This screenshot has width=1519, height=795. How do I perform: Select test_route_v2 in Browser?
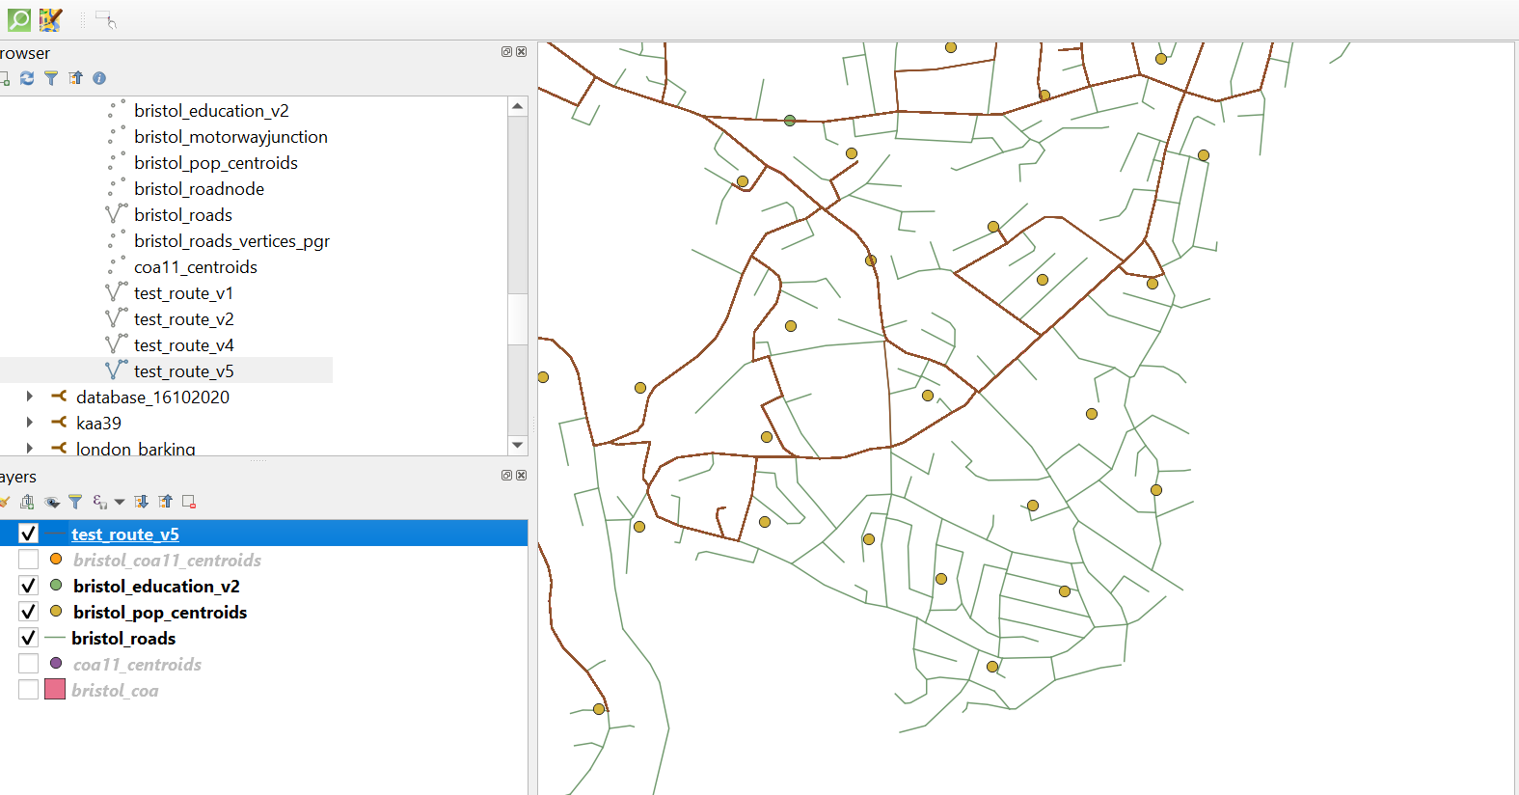pyautogui.click(x=183, y=319)
